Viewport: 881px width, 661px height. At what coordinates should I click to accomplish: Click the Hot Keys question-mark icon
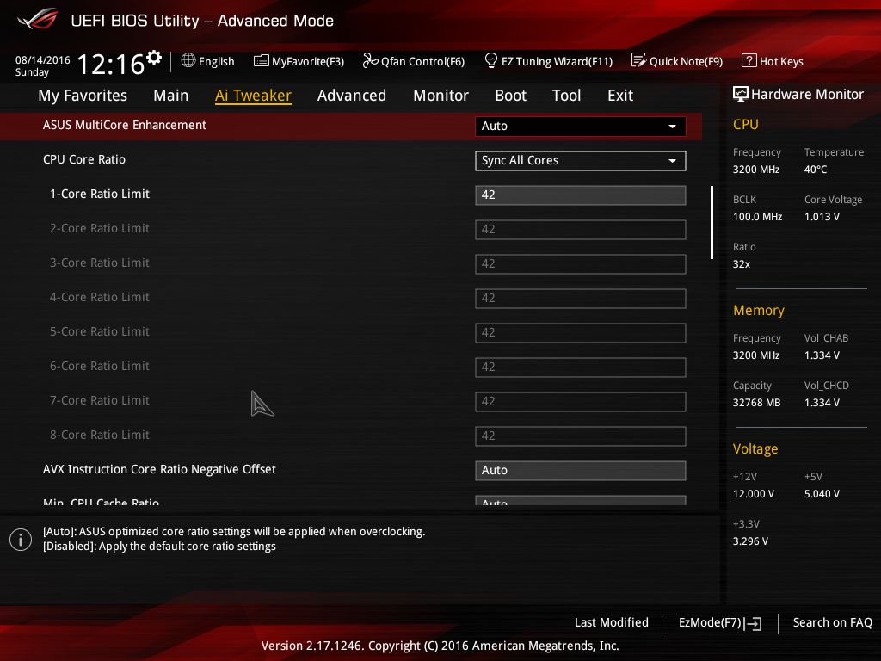click(749, 60)
